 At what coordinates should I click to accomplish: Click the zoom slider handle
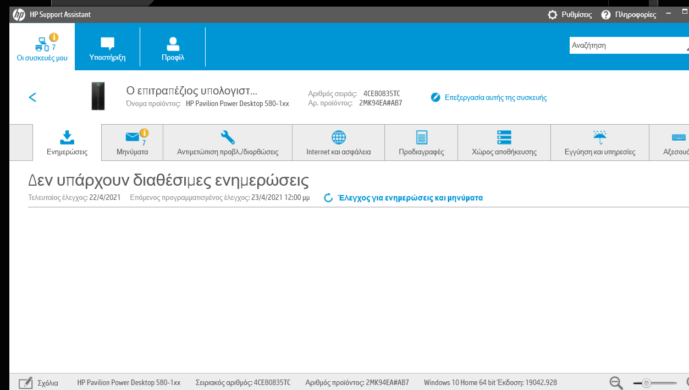tap(647, 383)
